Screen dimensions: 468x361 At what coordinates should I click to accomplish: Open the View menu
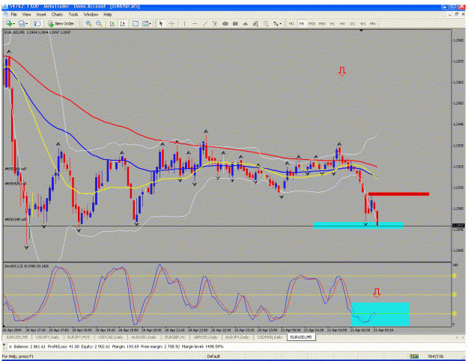26,14
